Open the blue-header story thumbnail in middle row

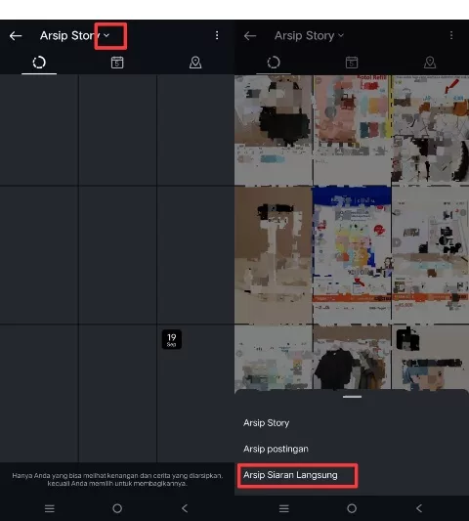(x=352, y=255)
